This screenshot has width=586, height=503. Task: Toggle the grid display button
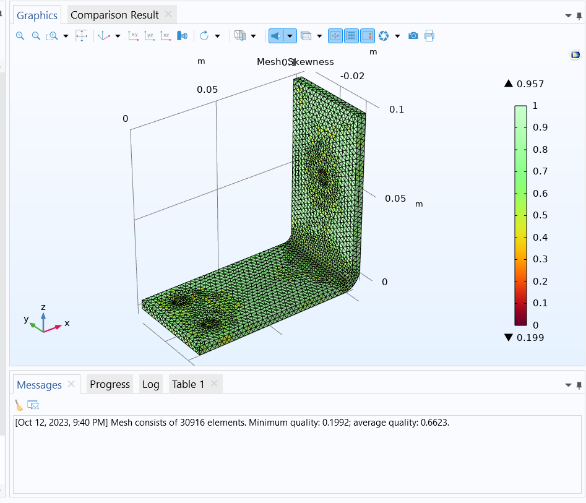pos(351,36)
